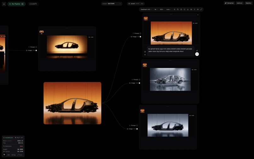
Task: Open the orange car skeleton image in top right node
Action: tap(171, 33)
